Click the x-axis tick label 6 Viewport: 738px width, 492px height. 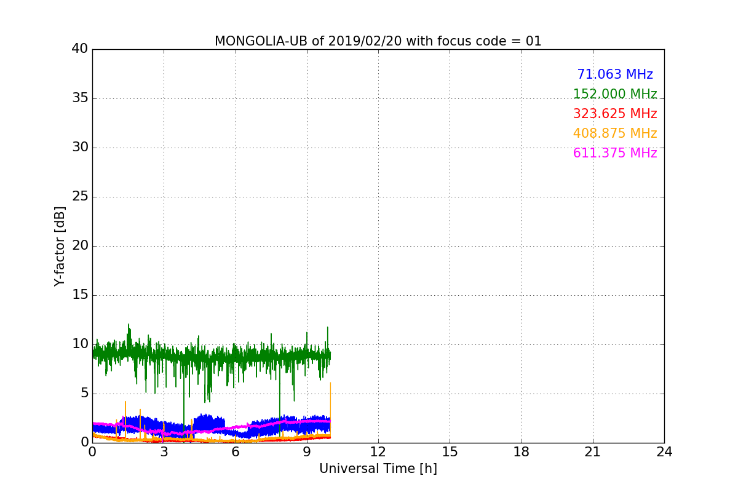point(235,451)
